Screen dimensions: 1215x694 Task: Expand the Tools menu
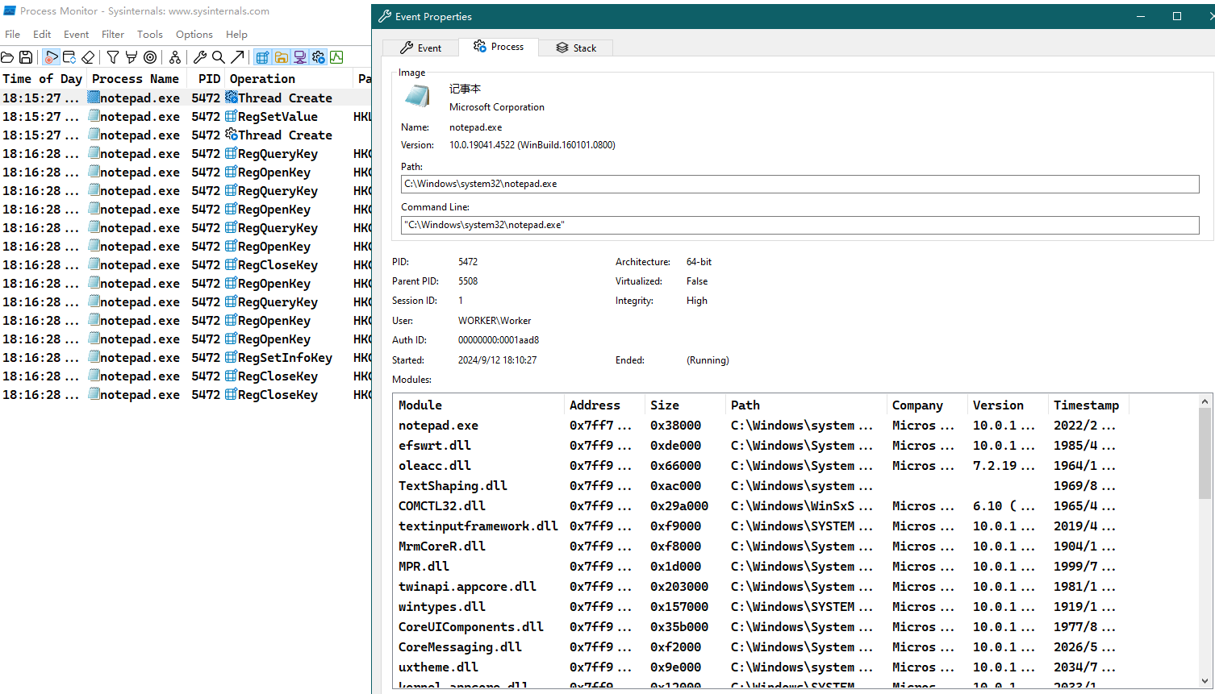(150, 35)
